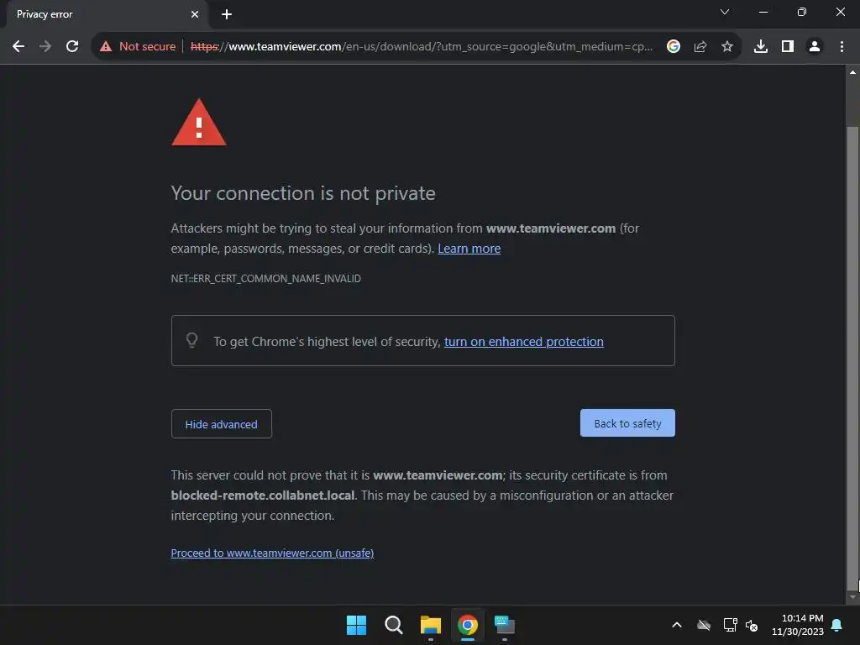This screenshot has height=645, width=860.
Task: Click the scrollbar up arrow
Action: [852, 72]
